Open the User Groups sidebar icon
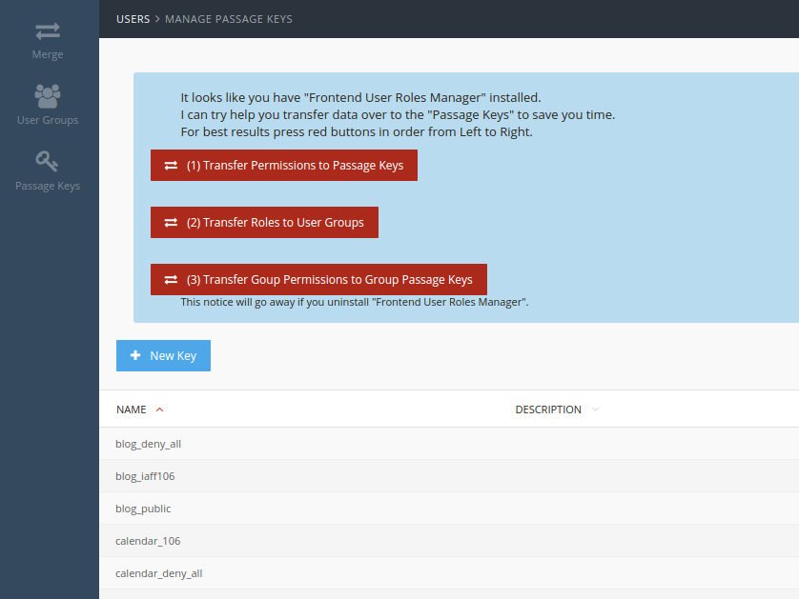 click(x=48, y=96)
